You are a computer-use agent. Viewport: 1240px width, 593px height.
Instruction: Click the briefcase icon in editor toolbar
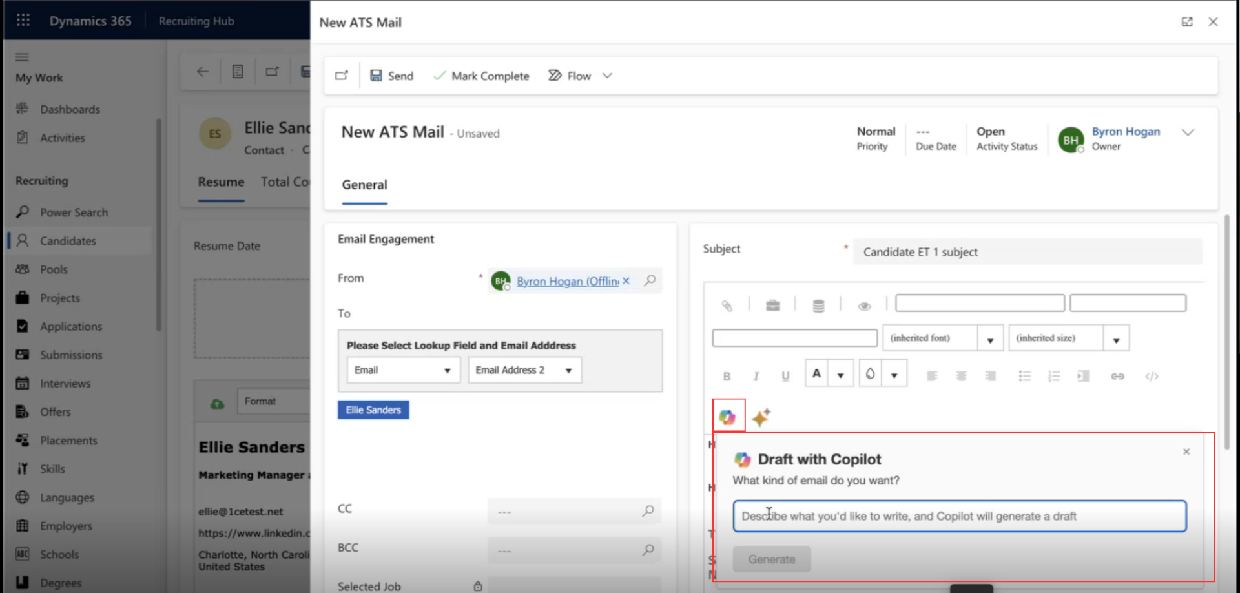click(772, 306)
